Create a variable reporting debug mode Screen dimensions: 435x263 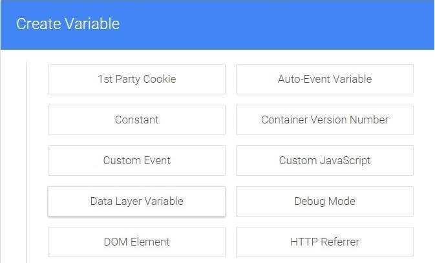tap(324, 201)
